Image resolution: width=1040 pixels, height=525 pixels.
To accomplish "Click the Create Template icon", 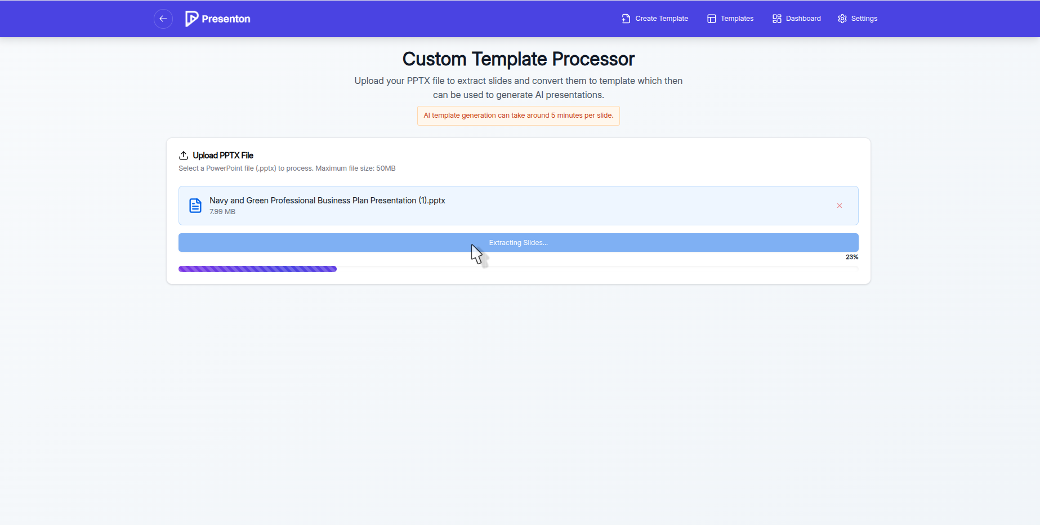I will tap(625, 18).
